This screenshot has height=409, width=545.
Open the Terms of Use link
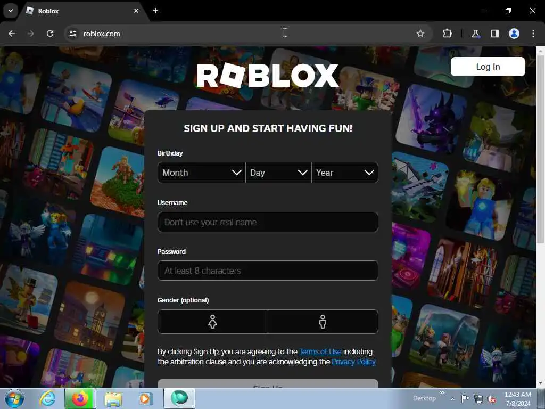tap(320, 351)
